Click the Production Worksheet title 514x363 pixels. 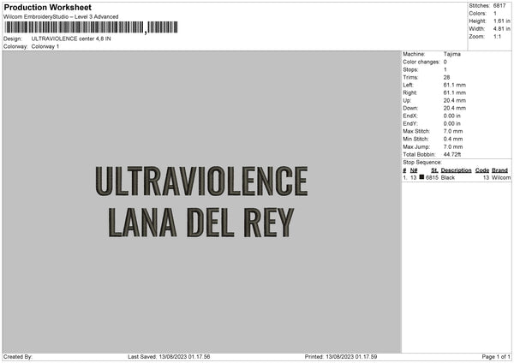click(47, 7)
